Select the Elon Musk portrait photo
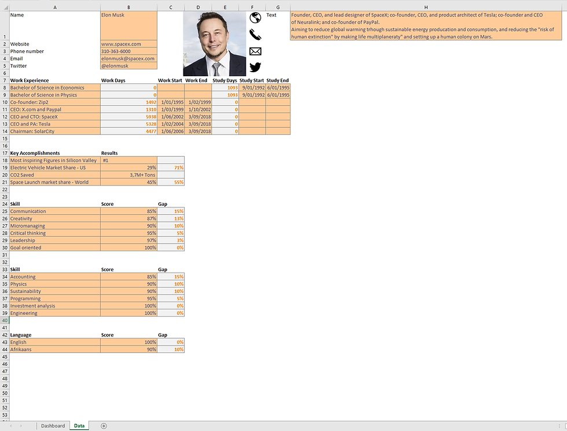This screenshot has height=431, width=567. [215, 44]
